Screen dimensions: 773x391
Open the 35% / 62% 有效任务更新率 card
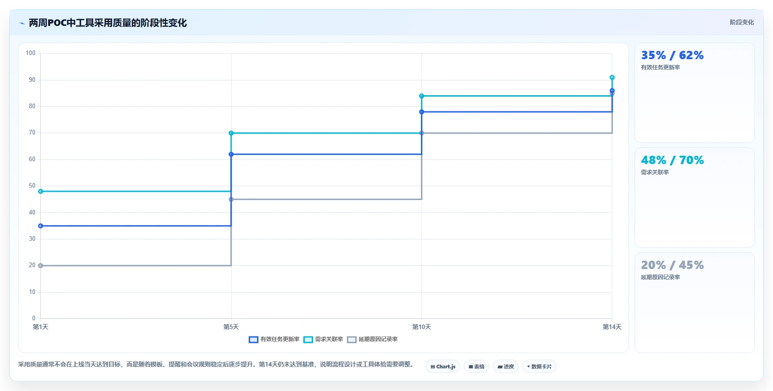pyautogui.click(x=694, y=92)
